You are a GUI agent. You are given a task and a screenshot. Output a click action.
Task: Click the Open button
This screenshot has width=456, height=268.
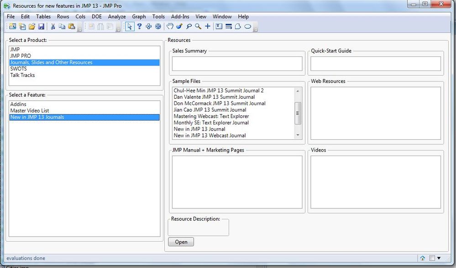(x=181, y=242)
